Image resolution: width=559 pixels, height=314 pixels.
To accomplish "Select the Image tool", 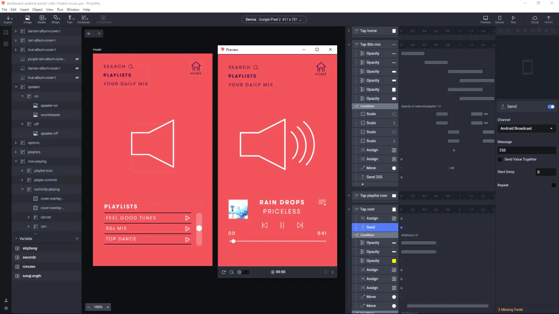I will pos(28,19).
